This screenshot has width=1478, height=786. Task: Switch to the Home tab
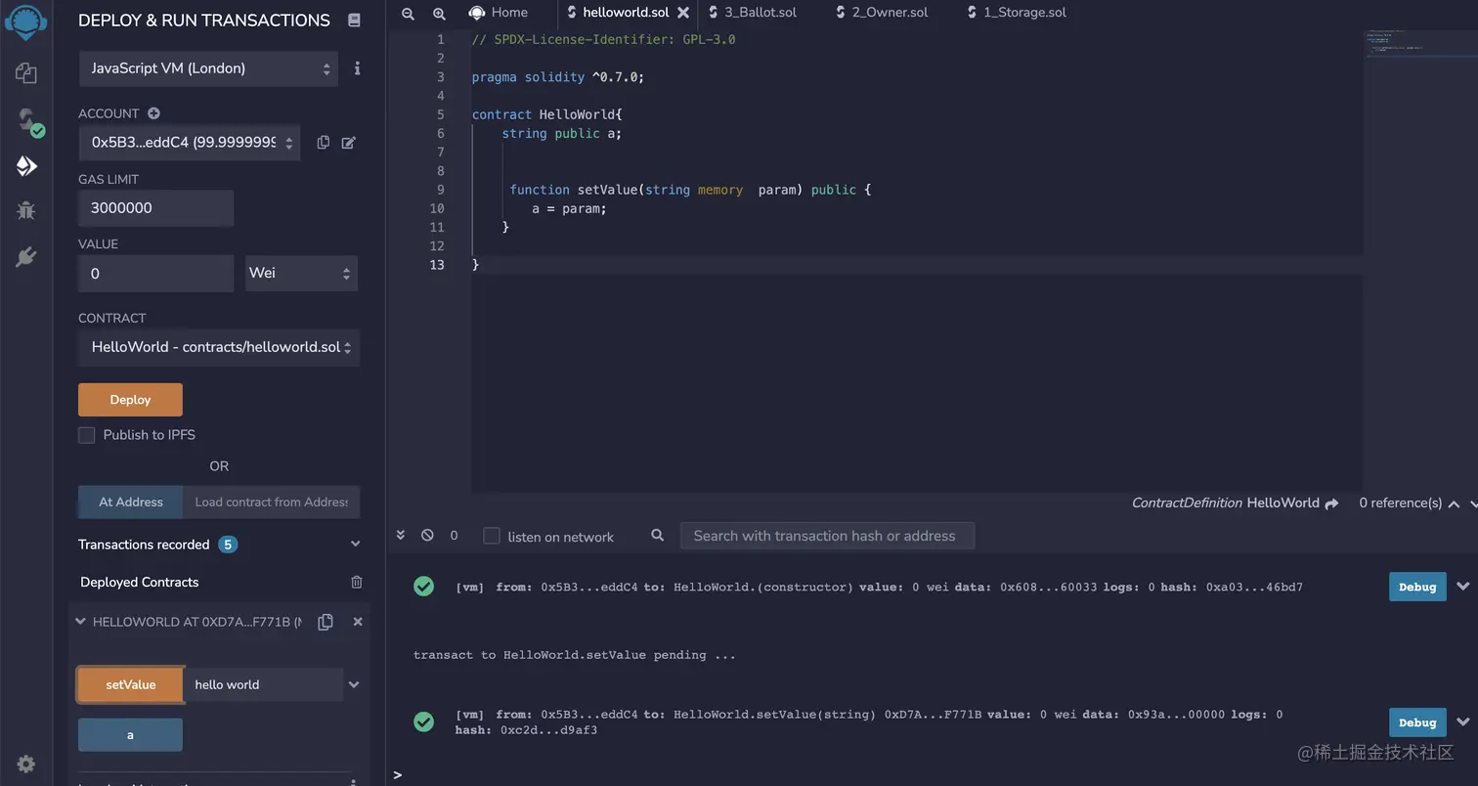499,13
